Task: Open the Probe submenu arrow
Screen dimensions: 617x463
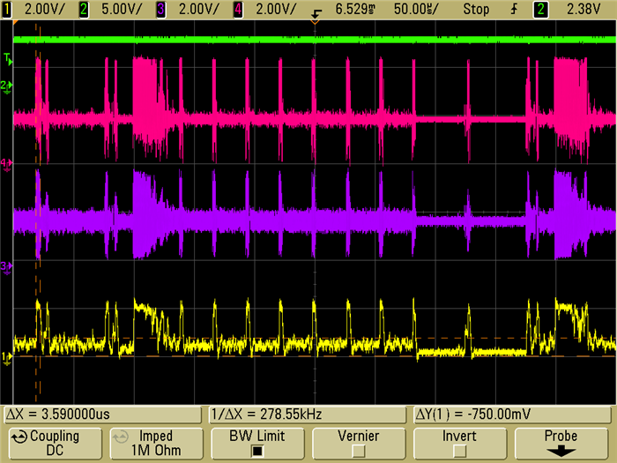Action: (x=561, y=452)
